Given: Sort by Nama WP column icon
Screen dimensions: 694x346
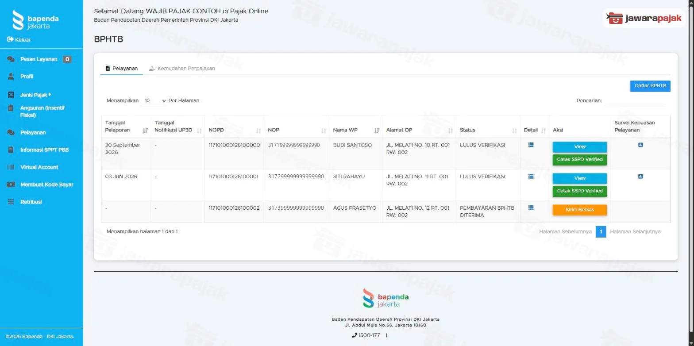Looking at the screenshot, I should (x=377, y=131).
